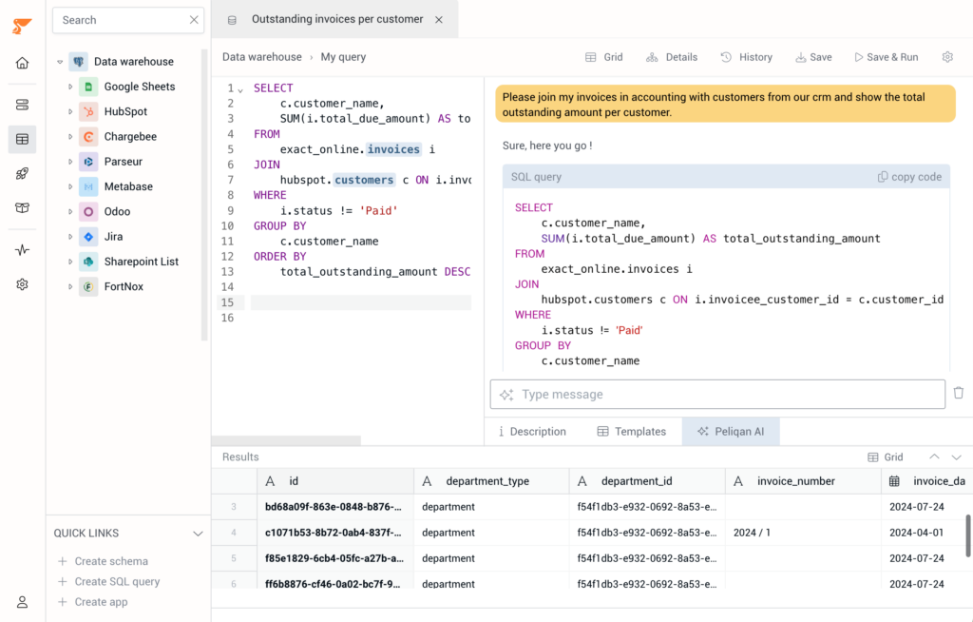Collapse the Data warehouse tree node
Screen dimensions: 973x622
click(60, 62)
